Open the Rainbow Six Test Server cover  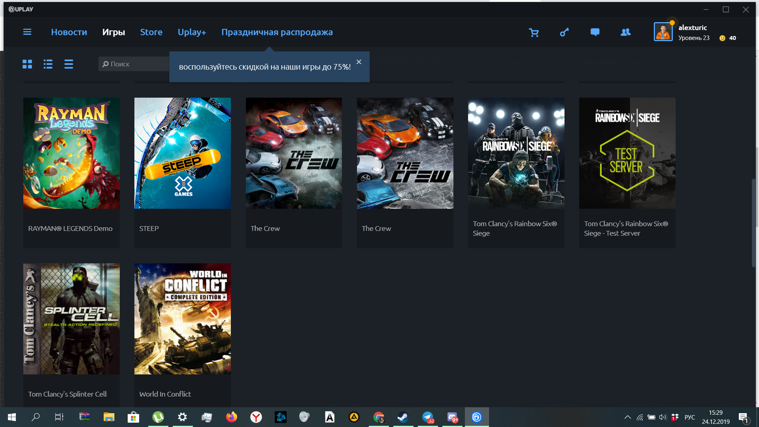(x=627, y=153)
